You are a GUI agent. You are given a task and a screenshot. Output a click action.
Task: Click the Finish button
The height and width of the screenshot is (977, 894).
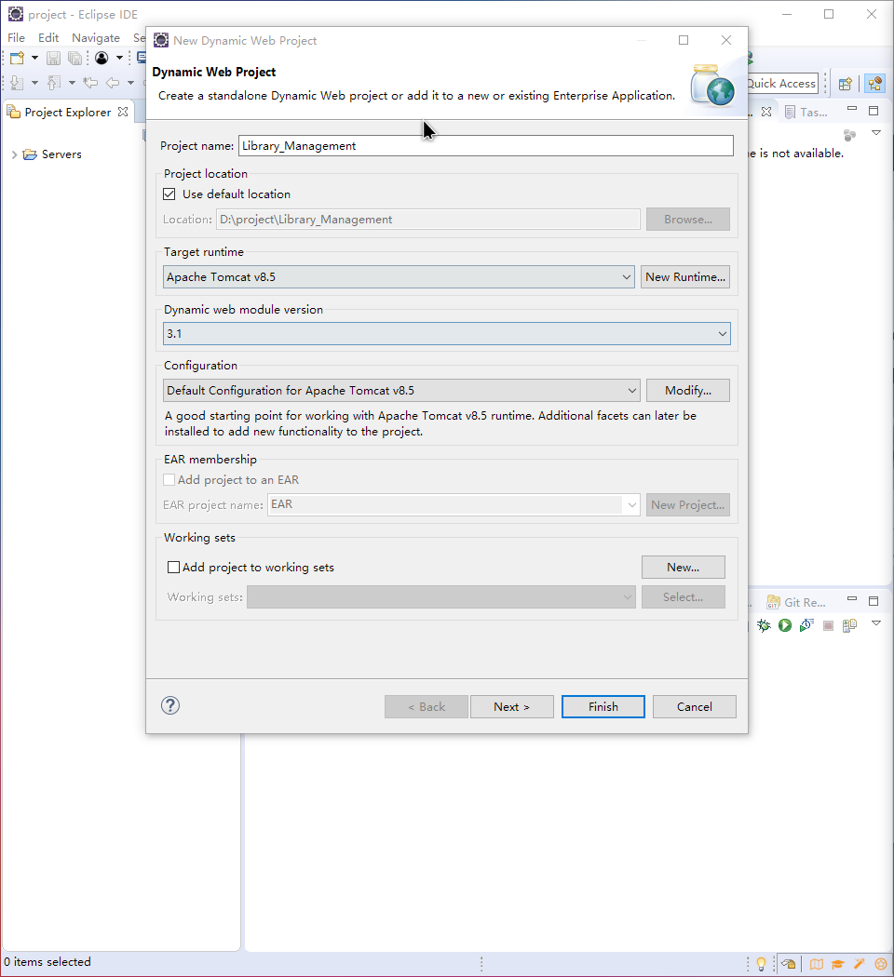click(603, 706)
